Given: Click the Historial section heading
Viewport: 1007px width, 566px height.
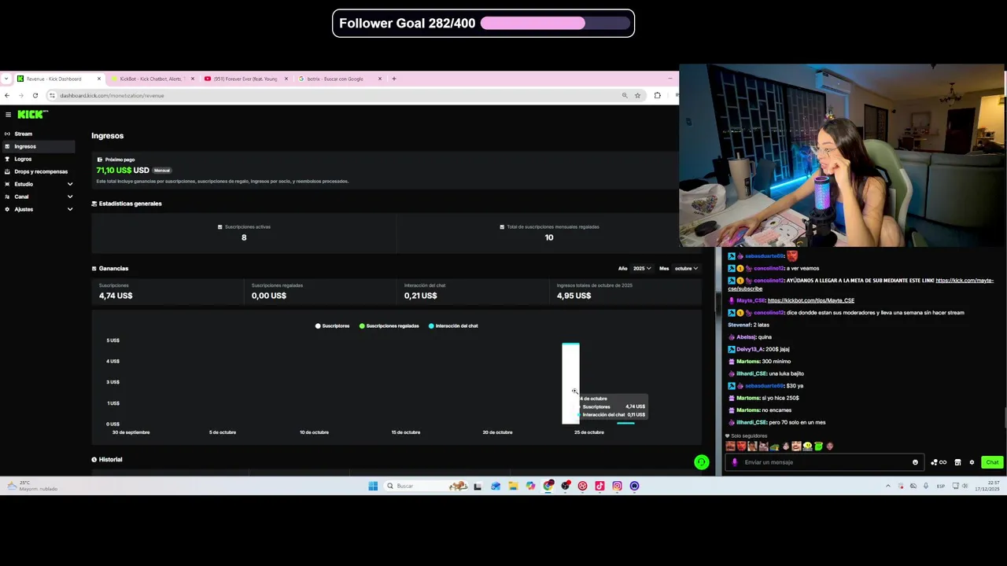Looking at the screenshot, I should pyautogui.click(x=110, y=459).
